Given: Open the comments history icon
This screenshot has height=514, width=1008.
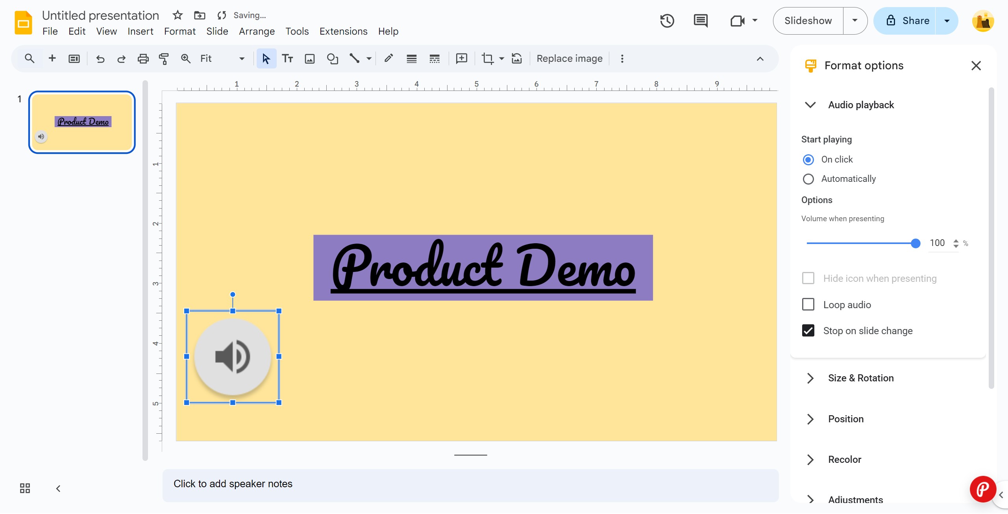Looking at the screenshot, I should [701, 20].
